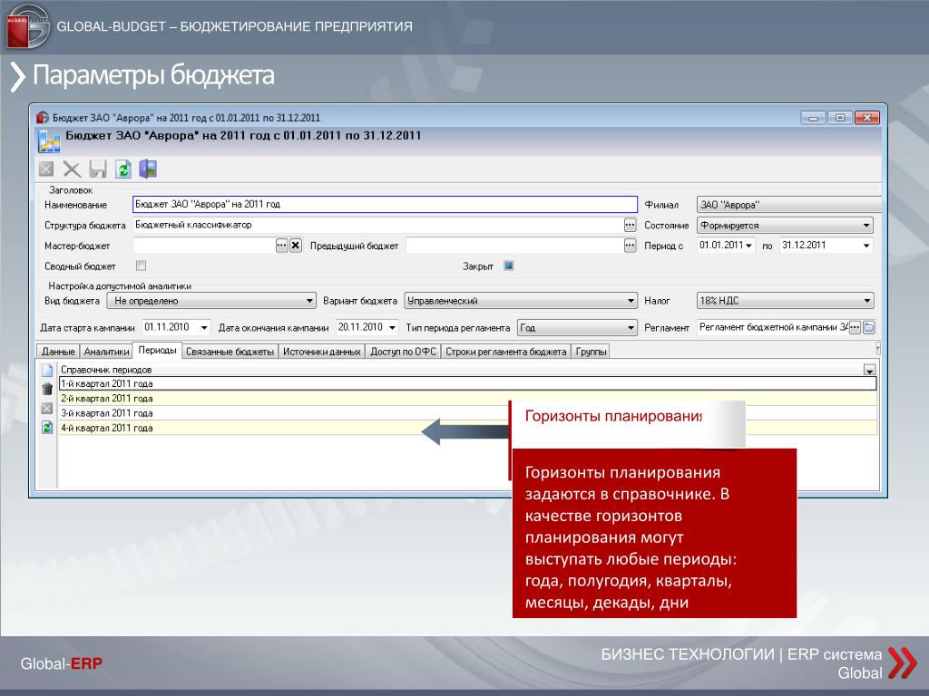Click into the Наименование input field
This screenshot has width=929, height=696.
(385, 204)
